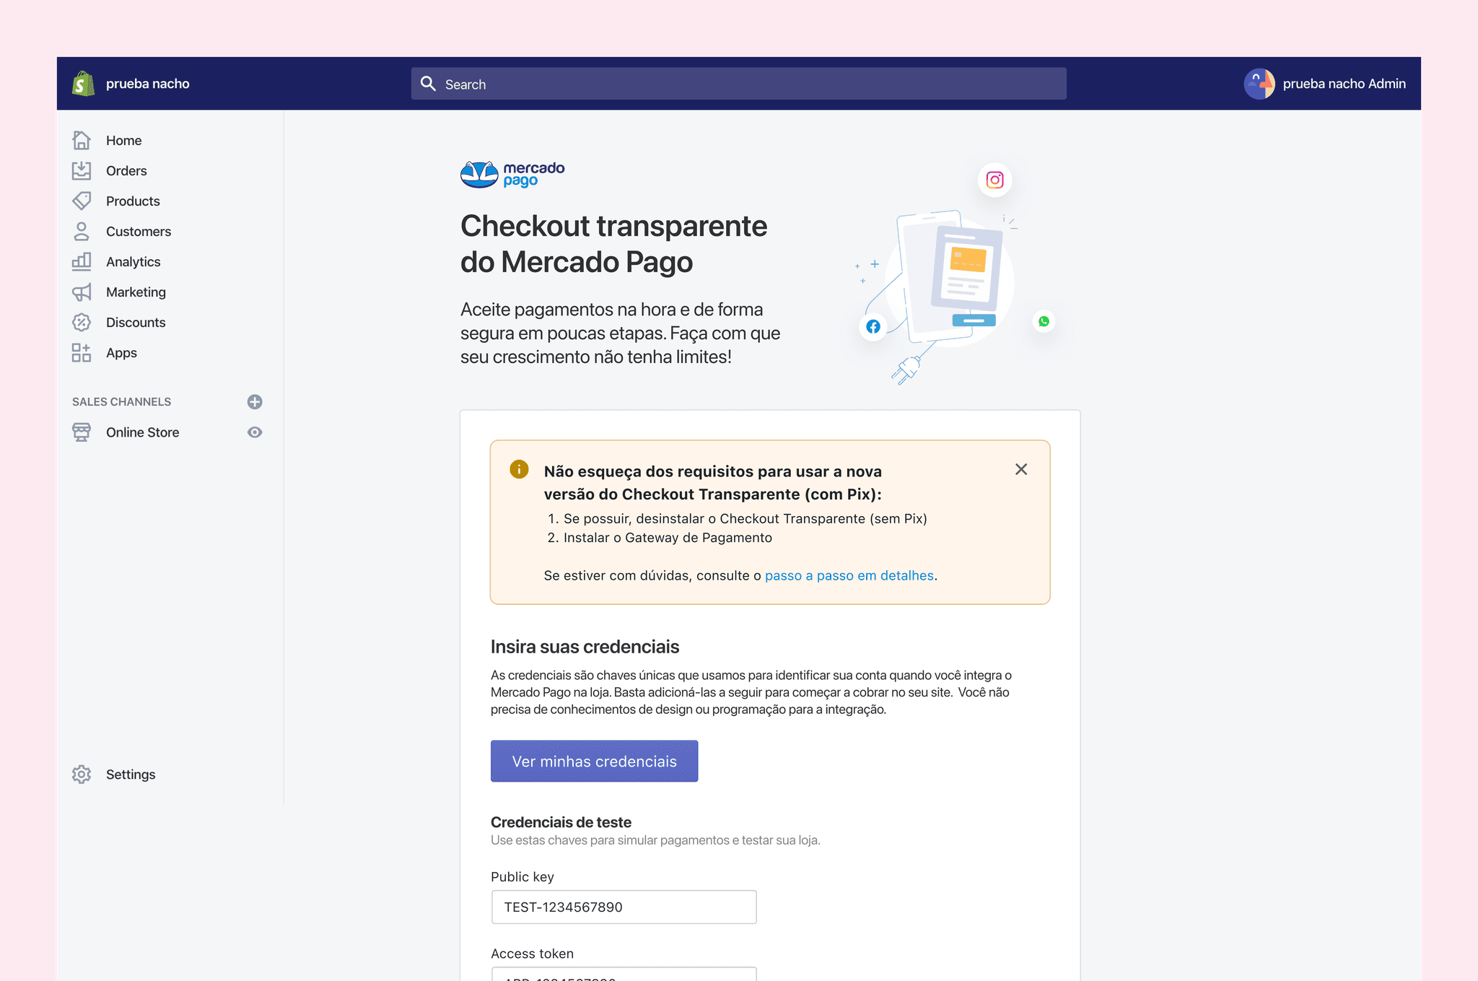Viewport: 1478px width, 981px height.
Task: Open Settings in the sidebar
Action: [131, 774]
